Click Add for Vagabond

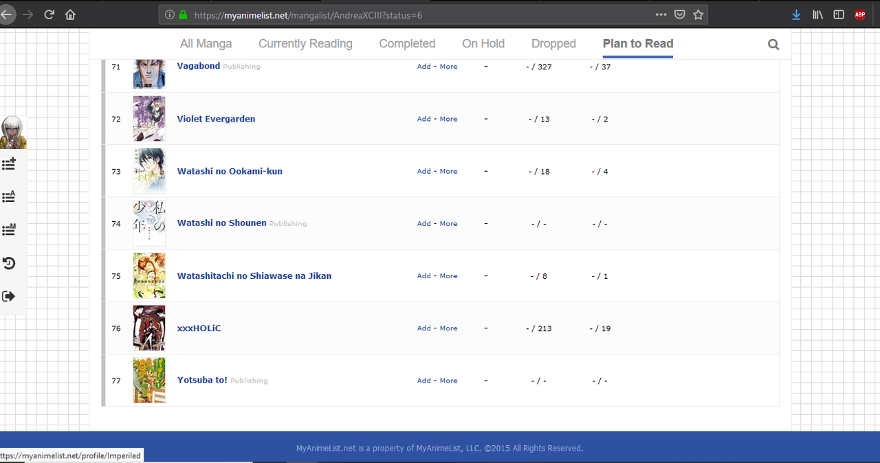click(424, 67)
